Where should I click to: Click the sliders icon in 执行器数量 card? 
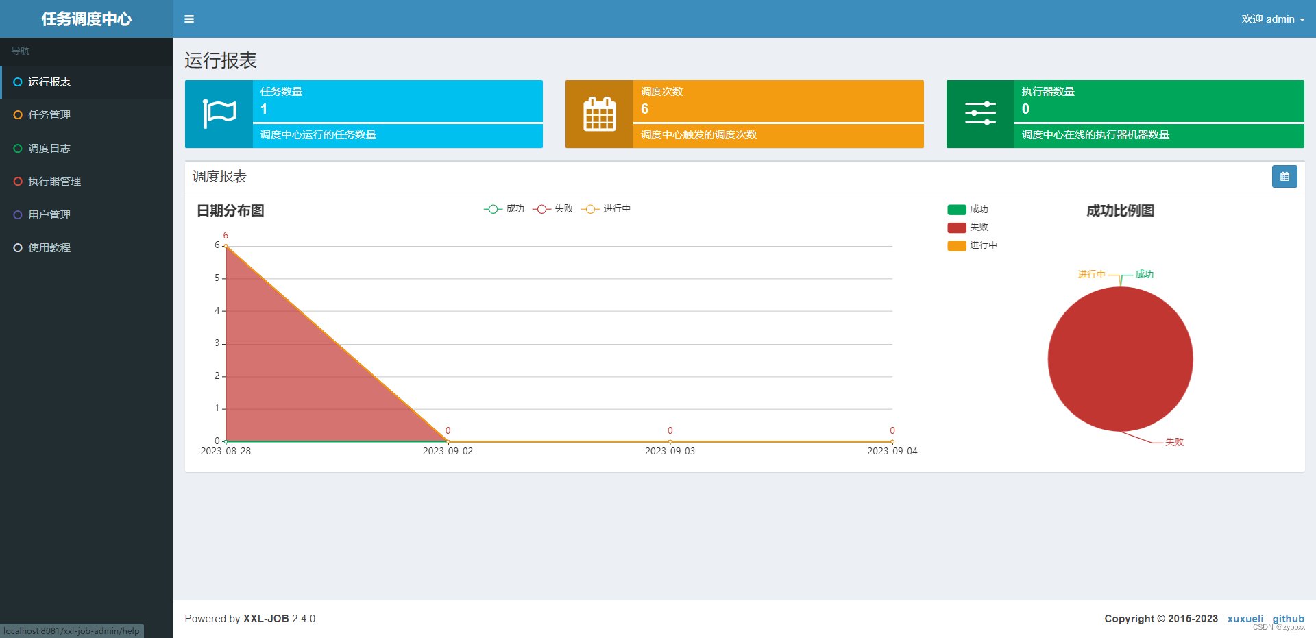[x=980, y=113]
